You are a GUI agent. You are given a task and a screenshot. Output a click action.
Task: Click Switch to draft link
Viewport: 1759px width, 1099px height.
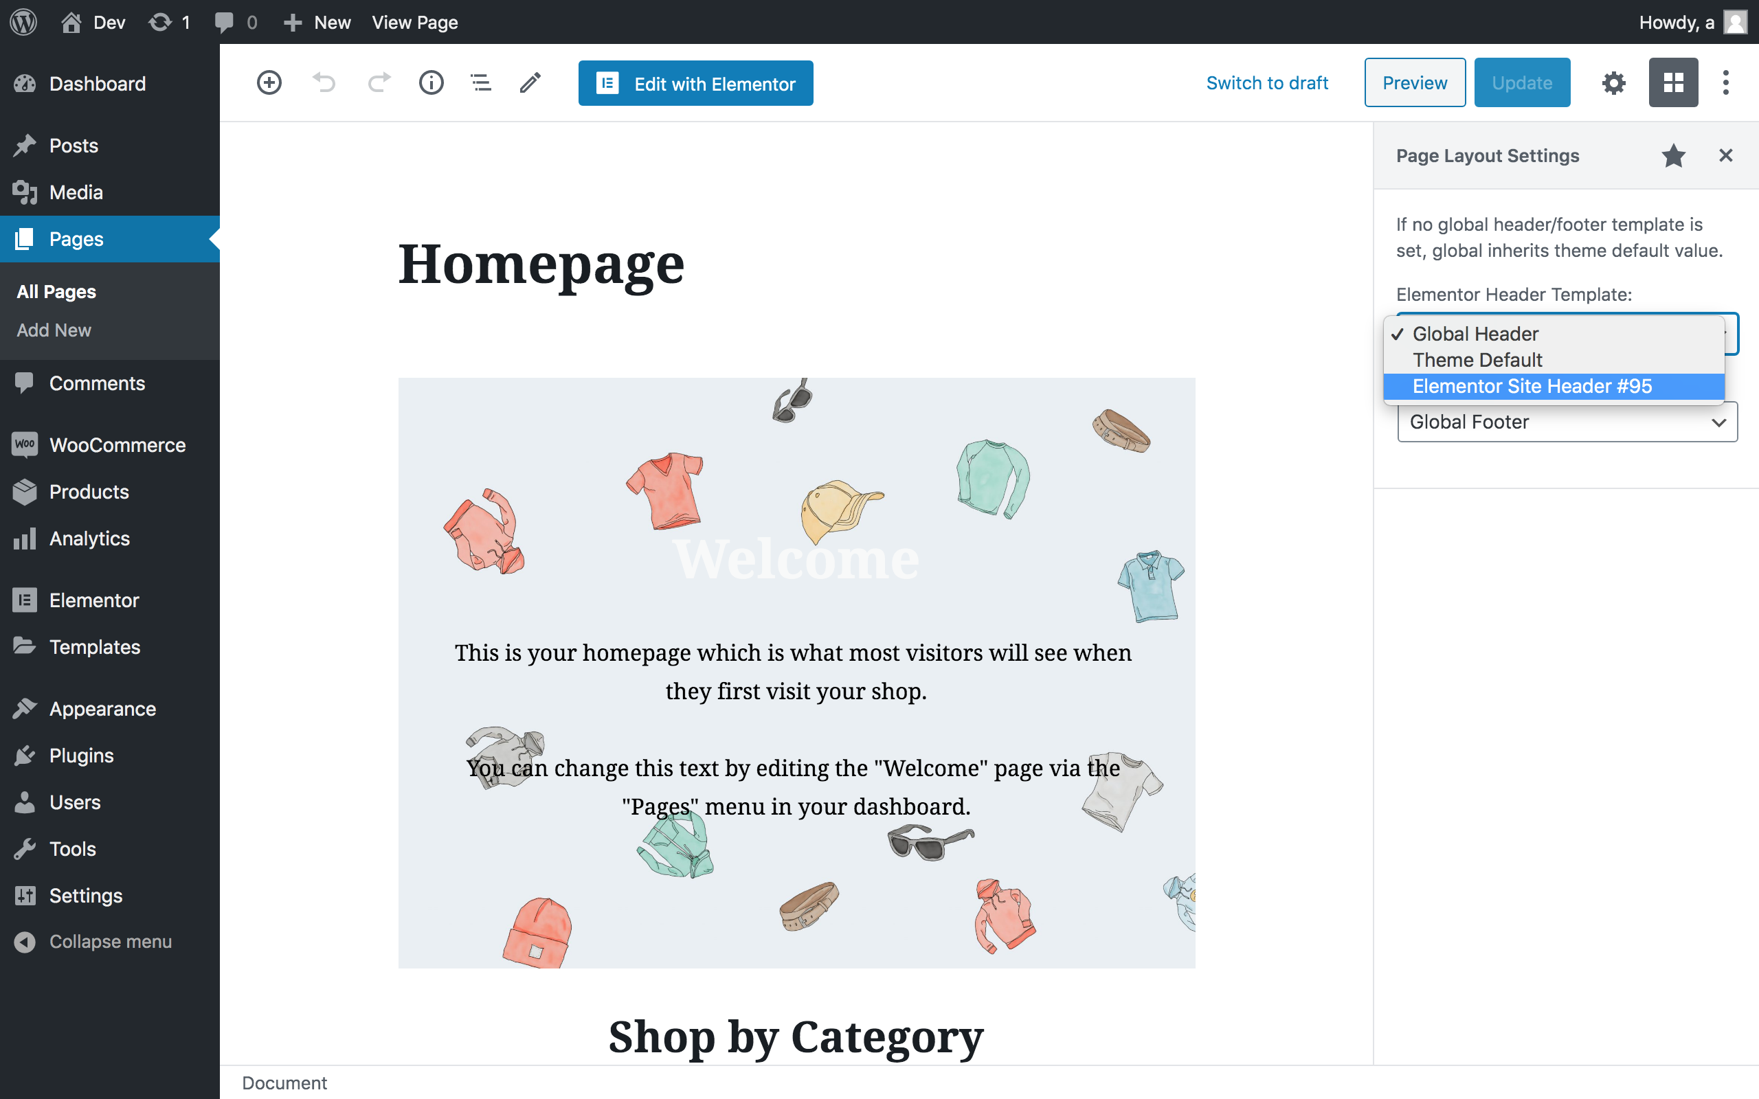[1267, 83]
